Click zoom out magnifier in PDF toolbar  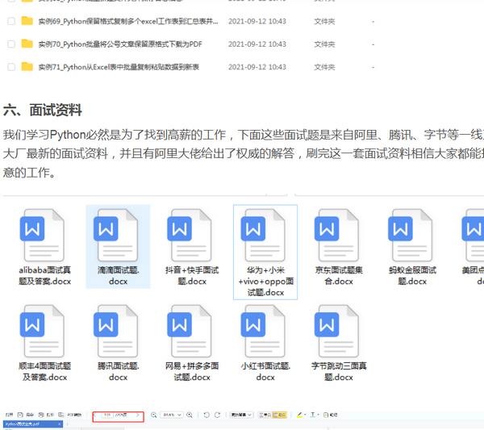154,415
